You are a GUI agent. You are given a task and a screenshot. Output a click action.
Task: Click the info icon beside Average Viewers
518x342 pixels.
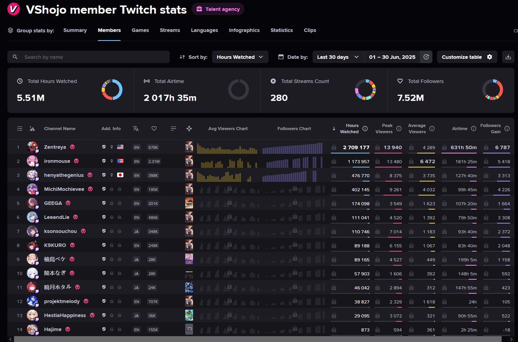tap(432, 129)
